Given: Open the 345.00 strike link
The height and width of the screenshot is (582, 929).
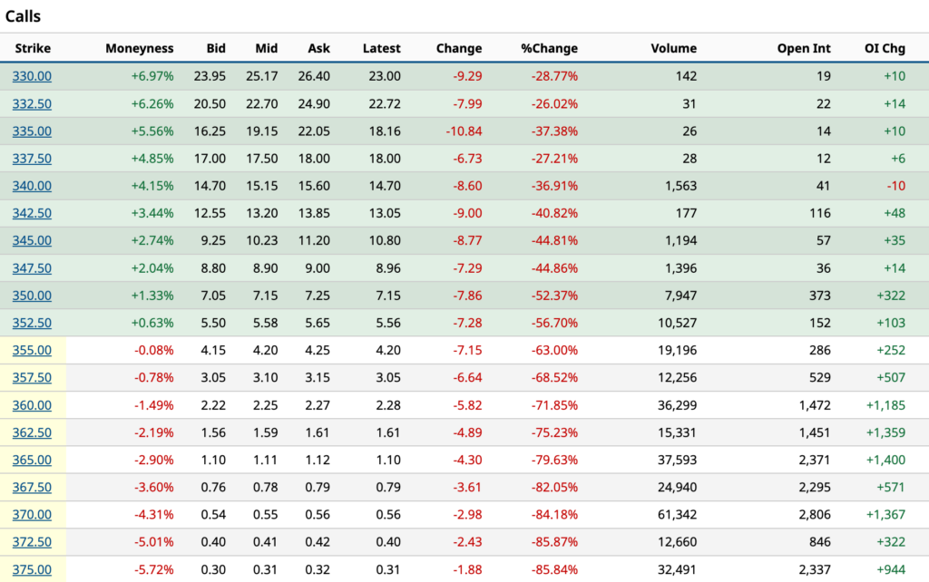Looking at the screenshot, I should (x=32, y=240).
